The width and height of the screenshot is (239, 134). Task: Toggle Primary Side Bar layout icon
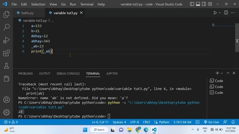[x=192, y=4]
